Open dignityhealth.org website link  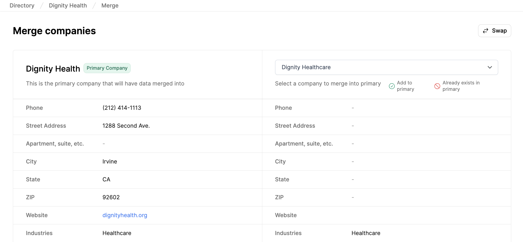125,215
